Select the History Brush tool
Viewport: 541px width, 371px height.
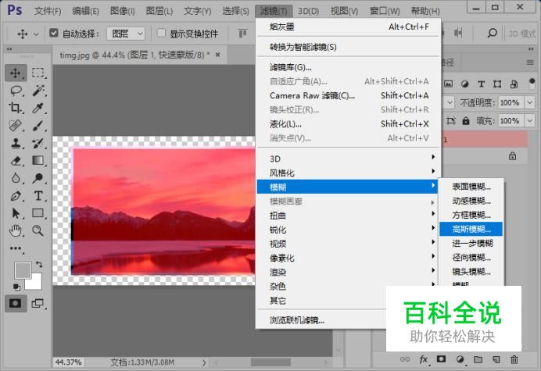[38, 143]
